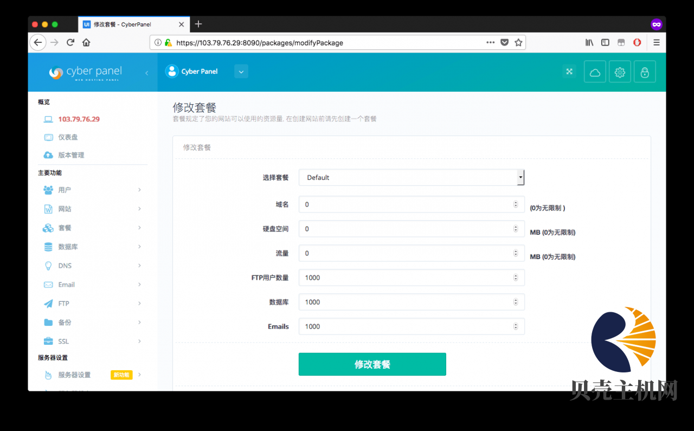Collapse sidebar using the left chevron
This screenshot has height=431, width=694.
[146, 73]
